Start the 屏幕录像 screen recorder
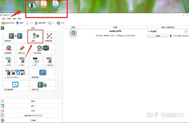The image size is (189, 123). [x=43, y=73]
